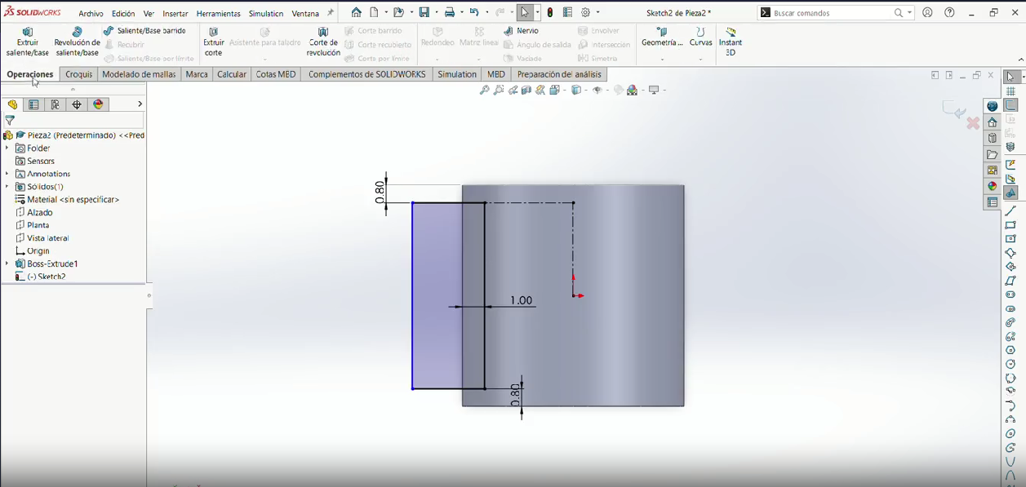Image resolution: width=1026 pixels, height=487 pixels.
Task: Toggle the grid snap icon in right toolbar
Action: 1010,91
